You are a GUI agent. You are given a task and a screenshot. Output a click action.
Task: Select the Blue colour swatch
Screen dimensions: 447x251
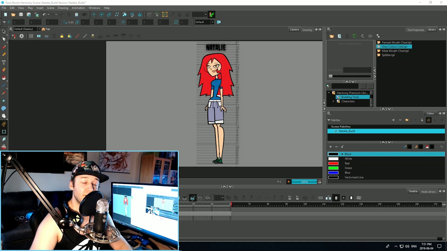coord(334,173)
